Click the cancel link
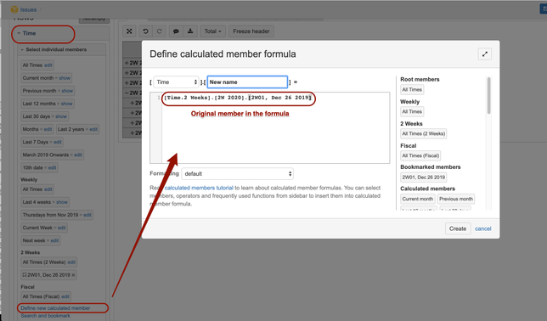Viewport: 547px width, 321px height. click(482, 229)
